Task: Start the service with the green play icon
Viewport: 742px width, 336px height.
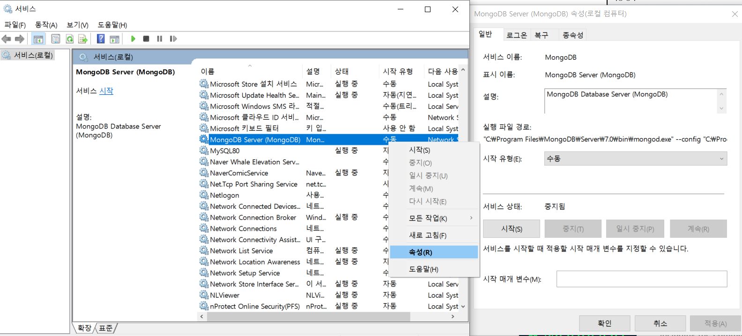Action: tap(133, 39)
